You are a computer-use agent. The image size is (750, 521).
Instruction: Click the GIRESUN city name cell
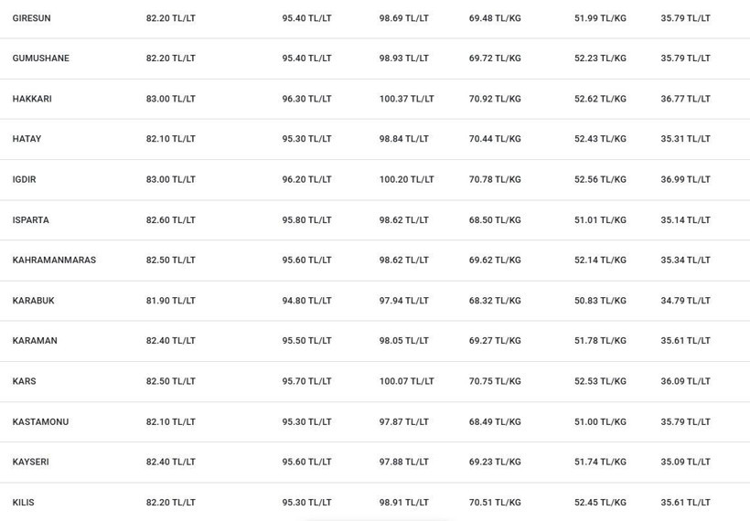[32, 18]
